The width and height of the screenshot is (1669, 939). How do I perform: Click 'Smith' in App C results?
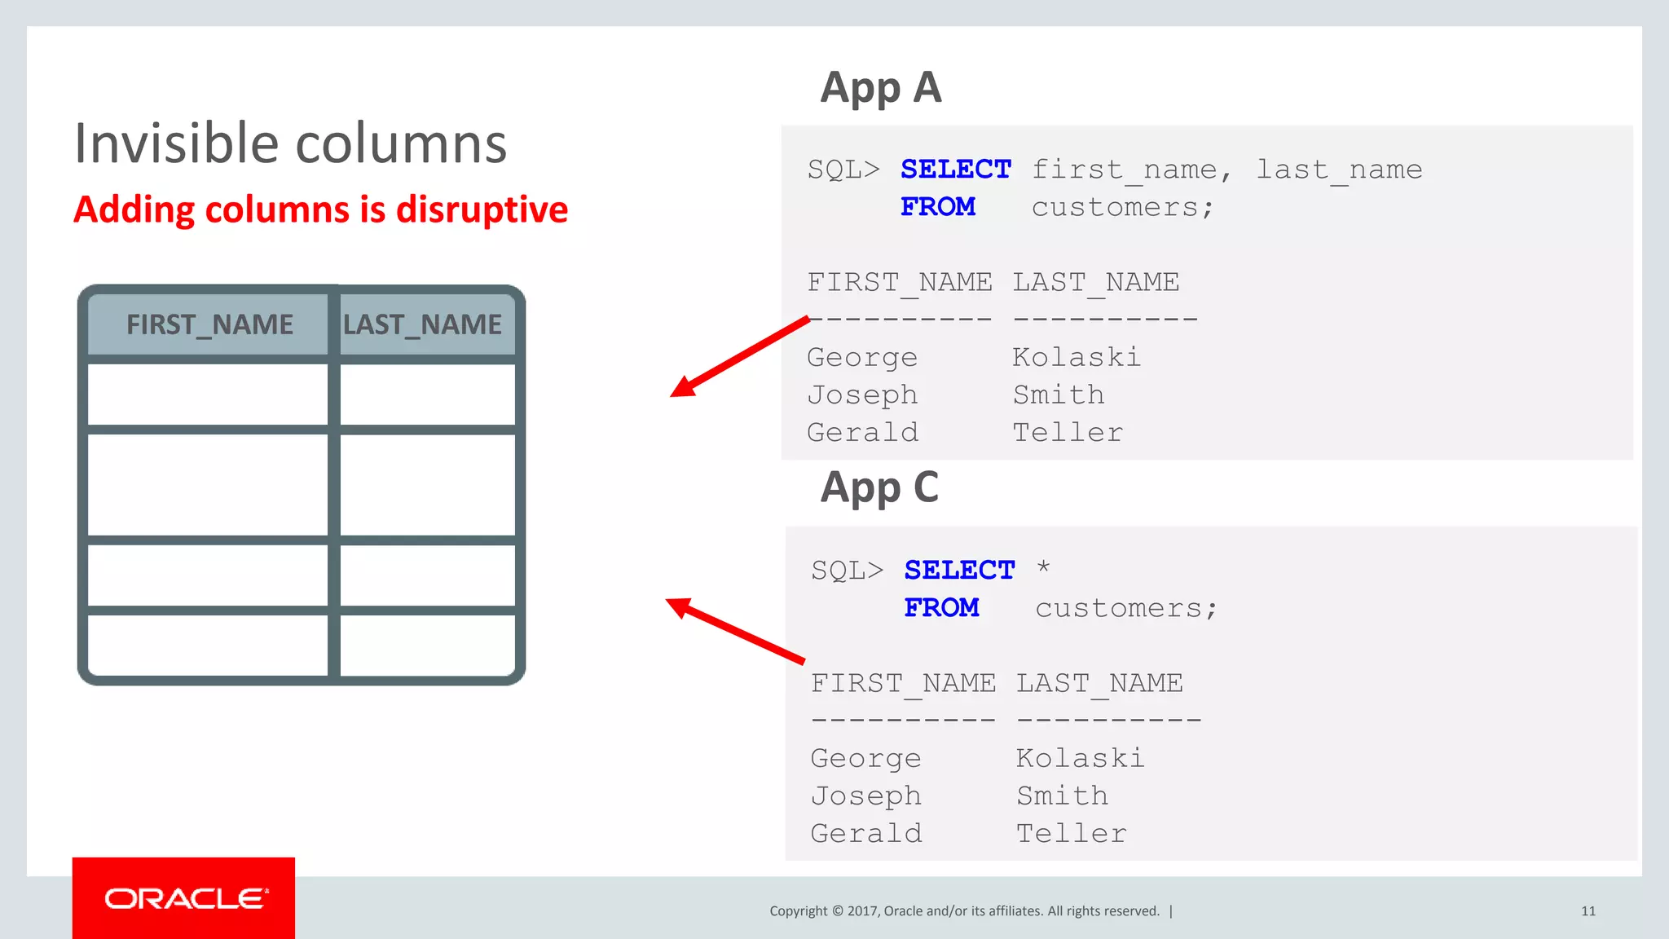pos(1062,796)
